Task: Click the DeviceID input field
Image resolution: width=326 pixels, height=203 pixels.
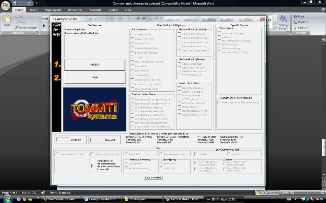Action: (96, 140)
